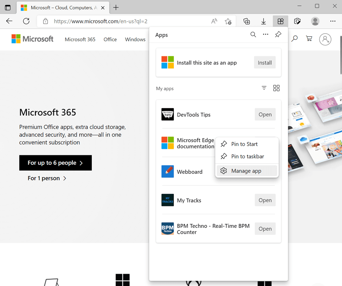Viewport: 342px width, 286px height.
Task: Select the Microsoft browser tab
Action: 63,8
